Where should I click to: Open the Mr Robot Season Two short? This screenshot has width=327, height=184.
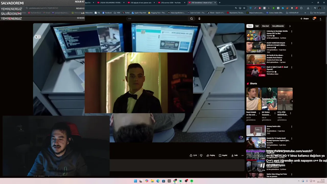click(269, 99)
